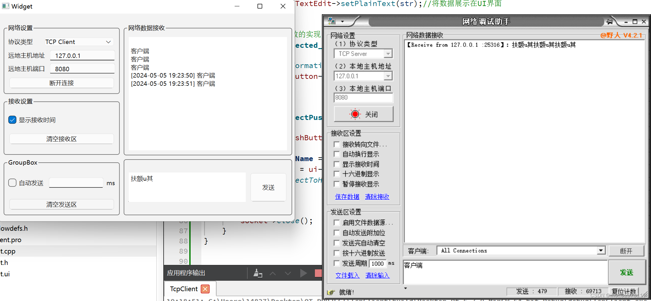Click the 清除接收 link
651x301 pixels.
click(377, 197)
